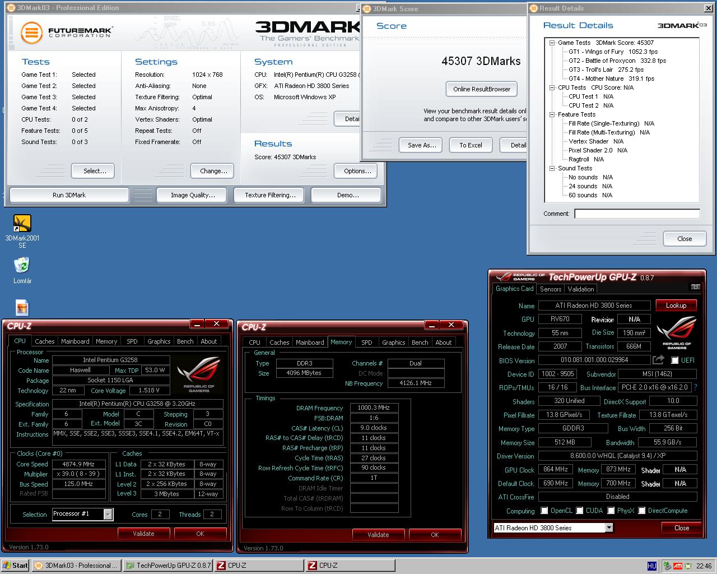Open the Lomtár recycle bin icon
The image size is (717, 574).
pyautogui.click(x=22, y=270)
